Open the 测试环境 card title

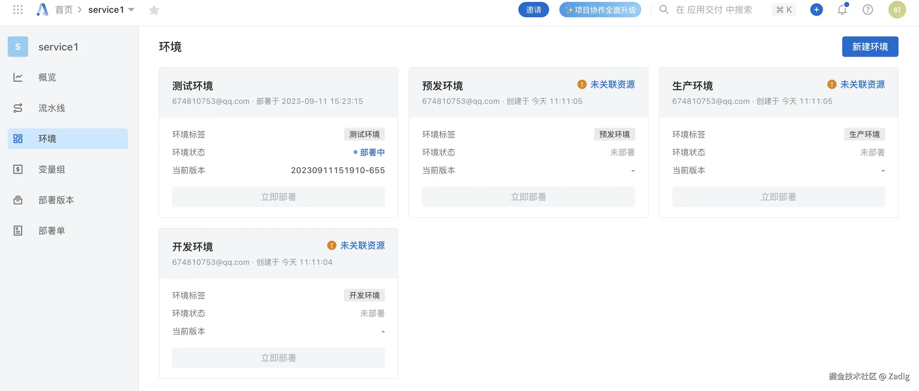(x=193, y=86)
